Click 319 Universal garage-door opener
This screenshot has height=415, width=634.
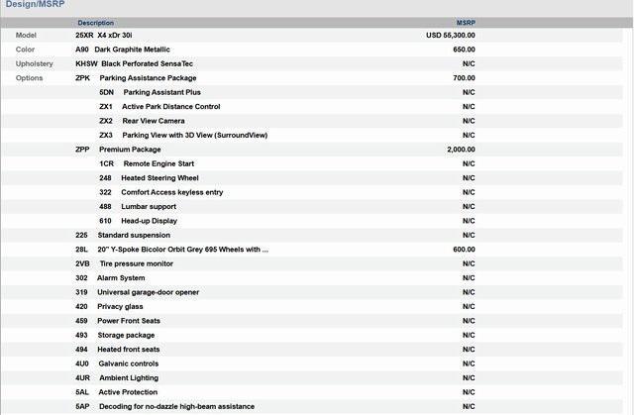(137, 292)
